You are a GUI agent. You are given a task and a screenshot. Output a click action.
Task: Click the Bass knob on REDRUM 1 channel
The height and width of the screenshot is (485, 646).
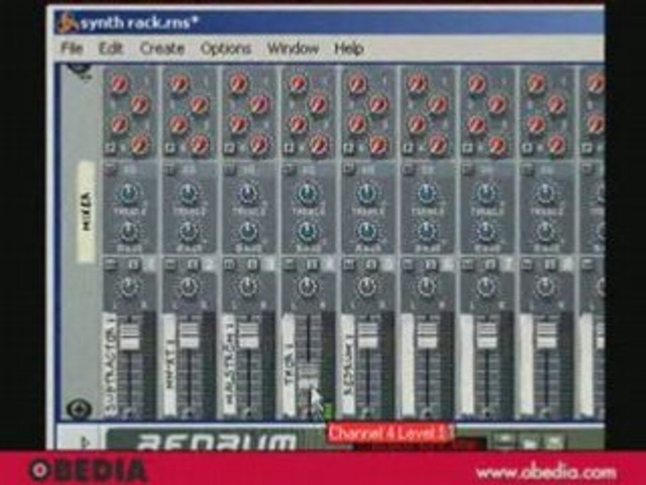(x=367, y=232)
